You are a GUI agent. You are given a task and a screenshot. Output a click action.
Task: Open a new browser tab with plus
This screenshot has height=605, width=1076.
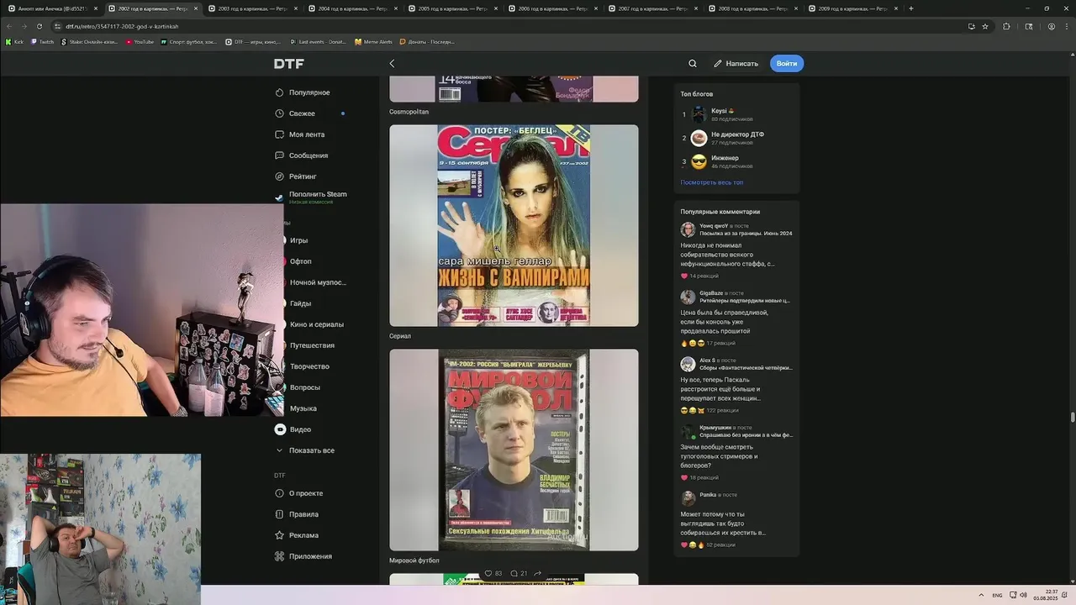tap(910, 8)
